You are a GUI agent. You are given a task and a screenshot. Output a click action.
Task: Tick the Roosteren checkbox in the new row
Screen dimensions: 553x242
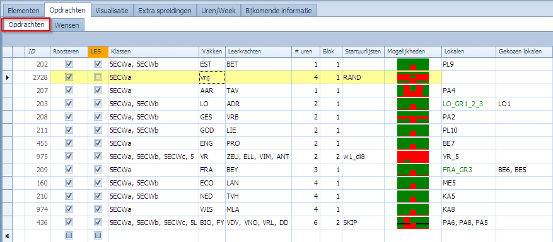(x=69, y=235)
